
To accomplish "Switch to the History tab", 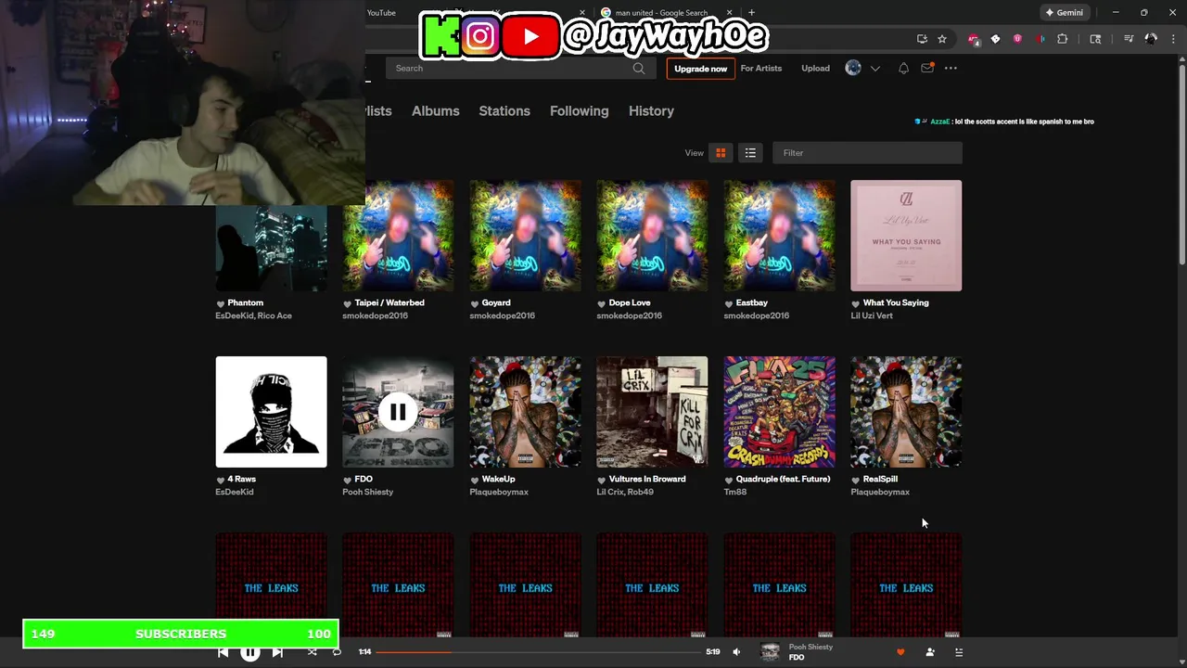I will (651, 111).
